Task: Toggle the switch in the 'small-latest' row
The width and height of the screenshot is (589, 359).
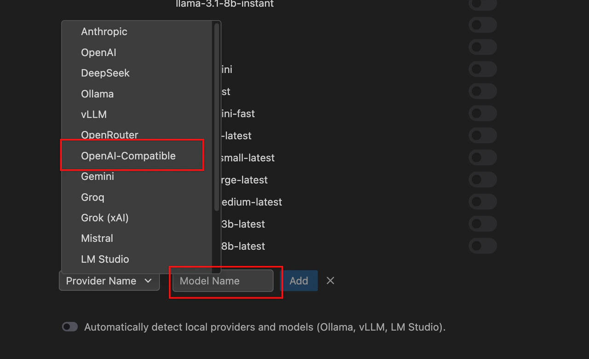Action: click(483, 157)
